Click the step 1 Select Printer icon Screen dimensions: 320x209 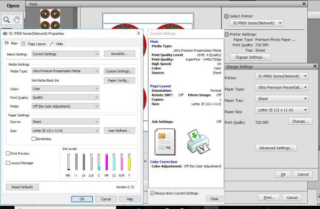[x=226, y=16]
